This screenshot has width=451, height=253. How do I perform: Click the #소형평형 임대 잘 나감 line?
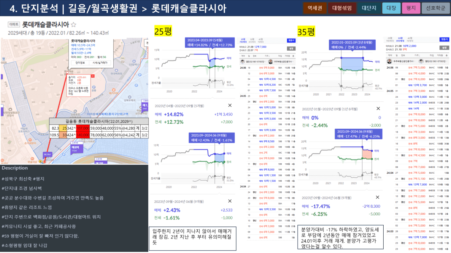tap(24, 245)
